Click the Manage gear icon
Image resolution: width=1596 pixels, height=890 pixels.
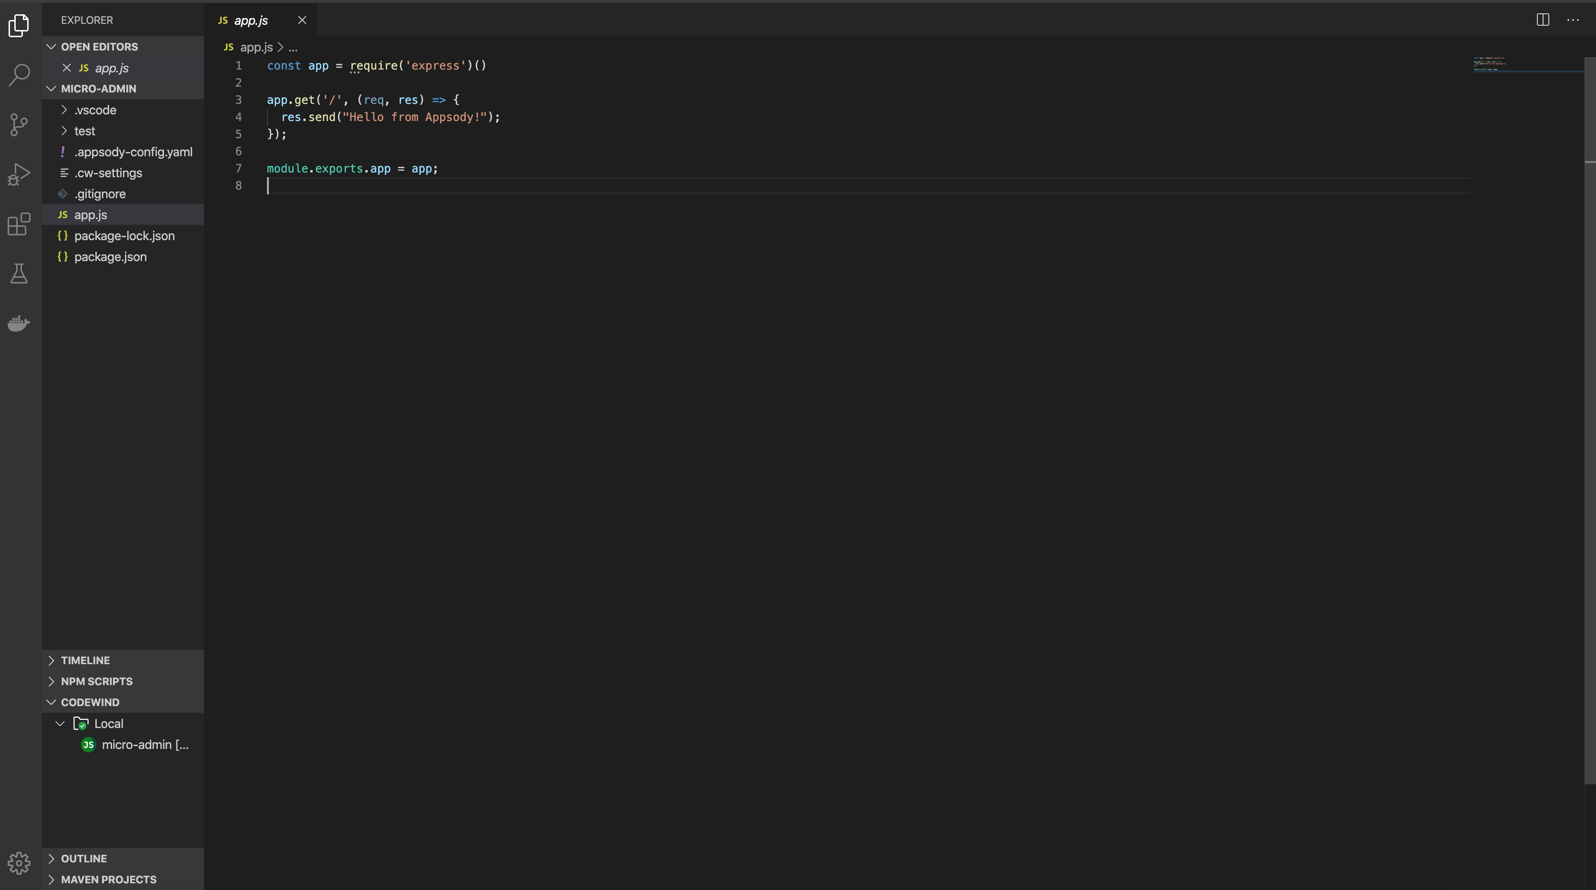[x=19, y=863]
